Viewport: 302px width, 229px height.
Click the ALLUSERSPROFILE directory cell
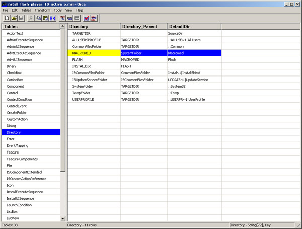tap(94, 40)
